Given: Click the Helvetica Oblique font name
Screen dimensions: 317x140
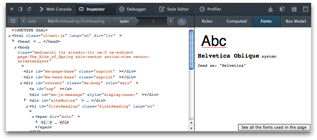Looking at the screenshot, I should [x=228, y=56].
